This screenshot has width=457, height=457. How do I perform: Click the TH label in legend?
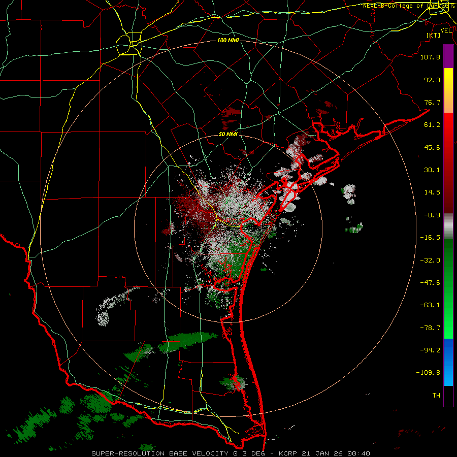tap(436, 396)
